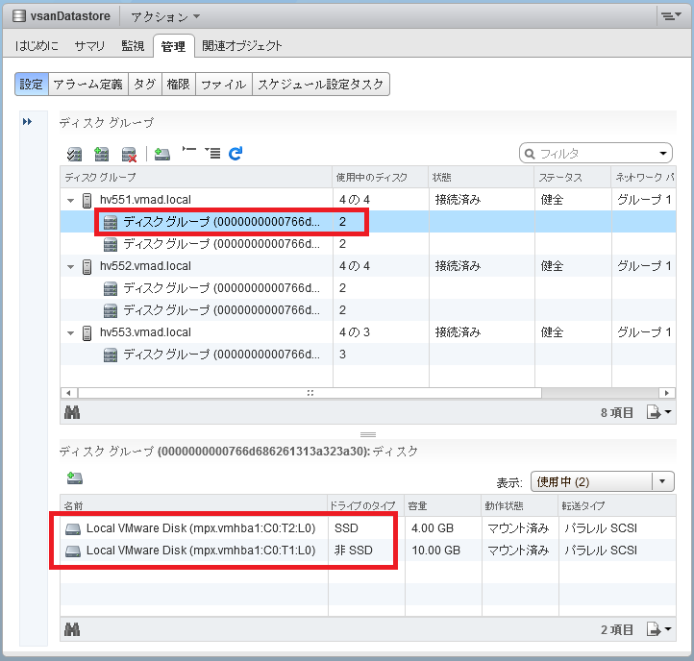Open the アクション actions menu

pyautogui.click(x=164, y=16)
